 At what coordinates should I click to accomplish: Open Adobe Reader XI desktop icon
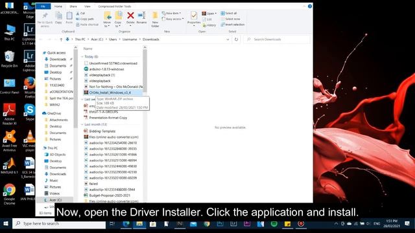click(x=10, y=114)
